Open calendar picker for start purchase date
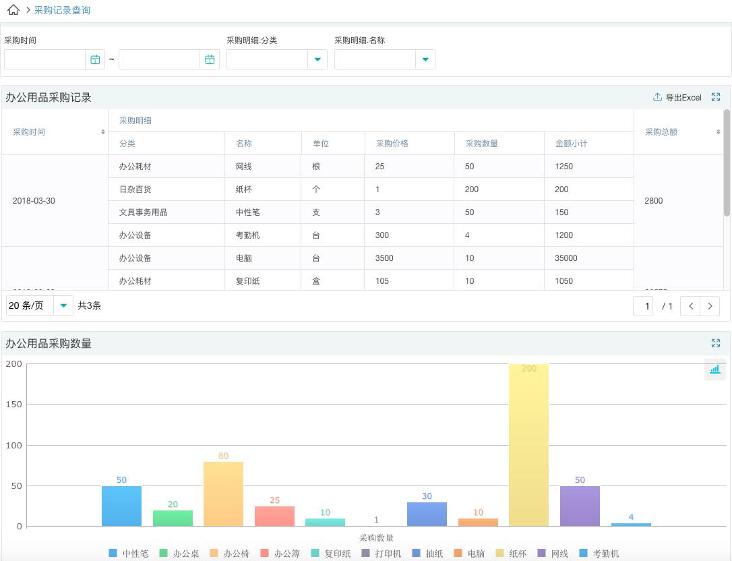732x561 pixels. point(95,59)
